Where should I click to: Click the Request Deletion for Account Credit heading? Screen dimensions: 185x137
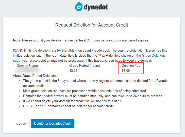click(x=92, y=25)
